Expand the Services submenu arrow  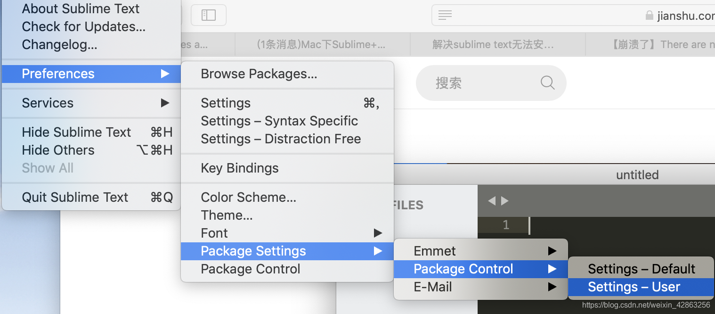[x=165, y=103]
